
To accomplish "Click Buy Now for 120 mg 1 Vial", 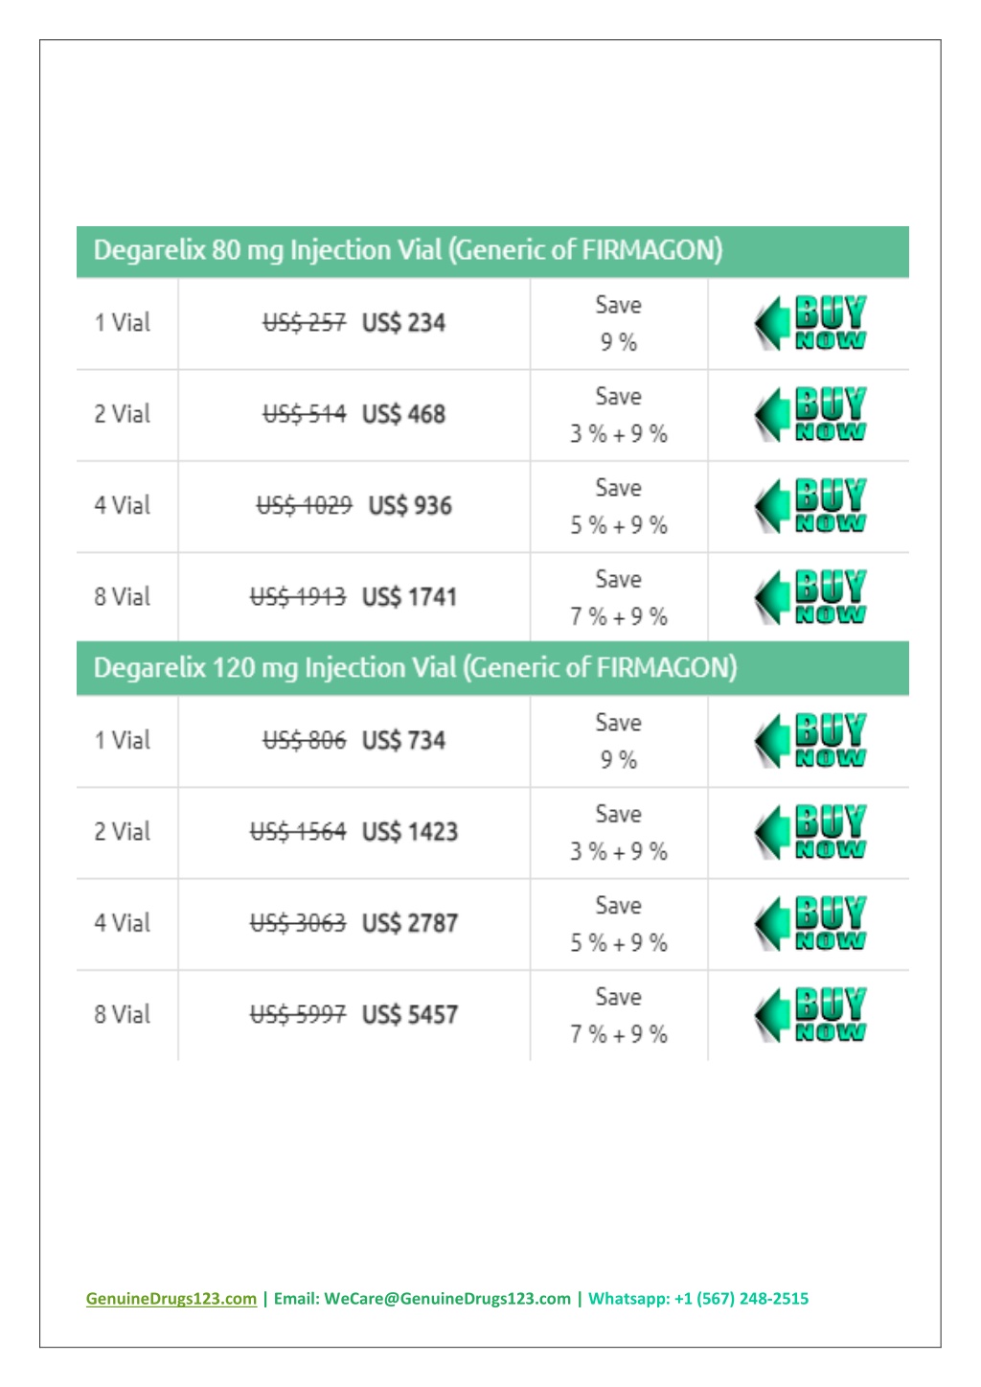I will (x=810, y=740).
